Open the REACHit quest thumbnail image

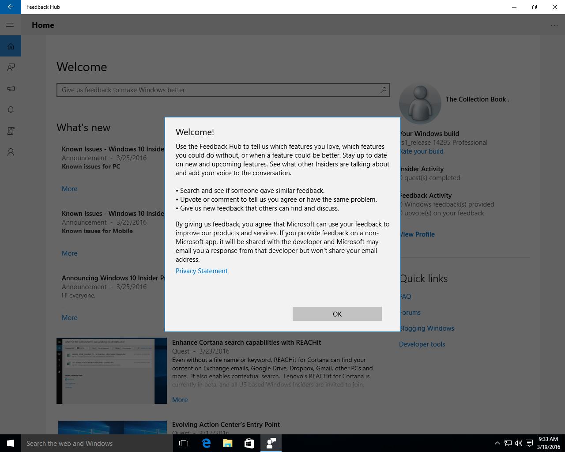112,371
